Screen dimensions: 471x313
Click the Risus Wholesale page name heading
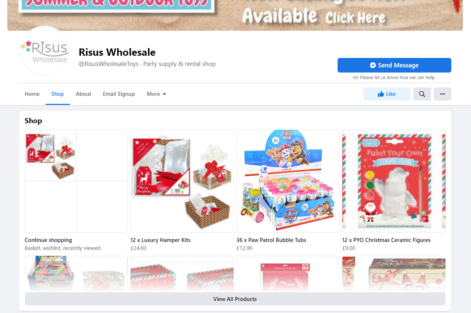(x=117, y=52)
